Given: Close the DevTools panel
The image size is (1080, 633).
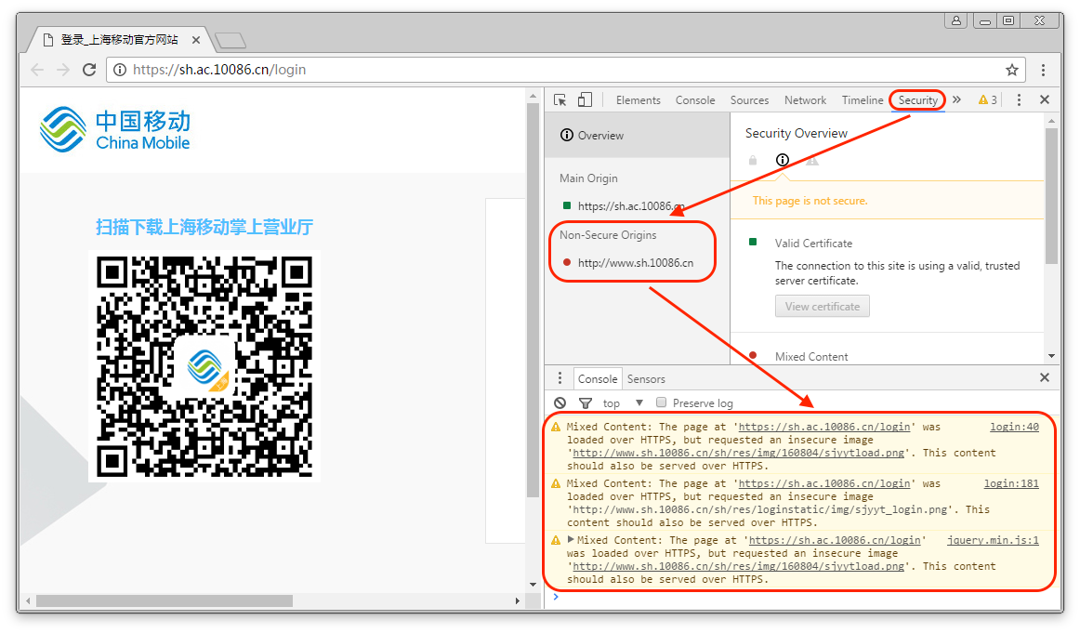Looking at the screenshot, I should pos(1044,99).
